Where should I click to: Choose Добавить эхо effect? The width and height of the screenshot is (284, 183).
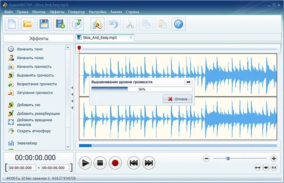pos(24,105)
